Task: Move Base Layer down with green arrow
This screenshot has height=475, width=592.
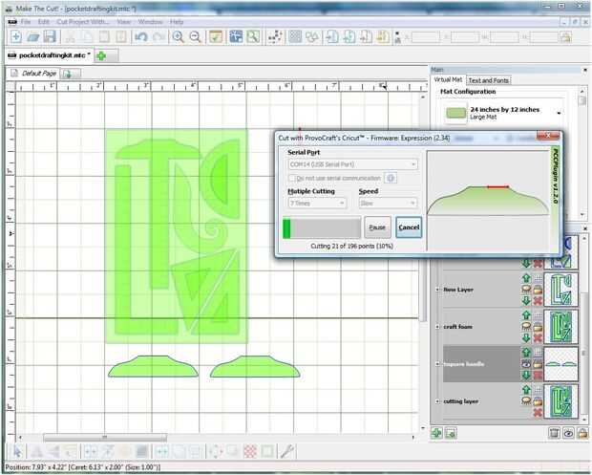Action: (526, 301)
